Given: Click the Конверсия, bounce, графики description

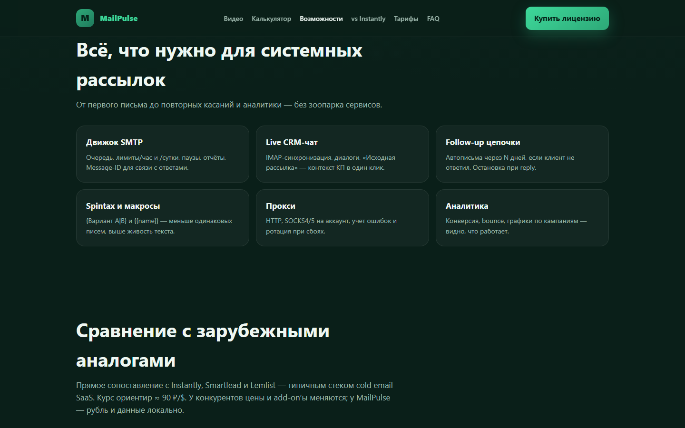Looking at the screenshot, I should tap(516, 226).
